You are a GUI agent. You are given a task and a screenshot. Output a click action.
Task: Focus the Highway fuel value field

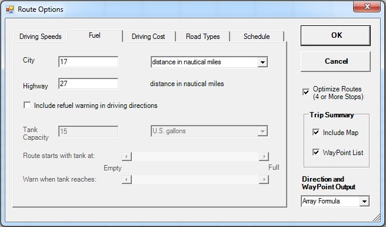coord(88,84)
